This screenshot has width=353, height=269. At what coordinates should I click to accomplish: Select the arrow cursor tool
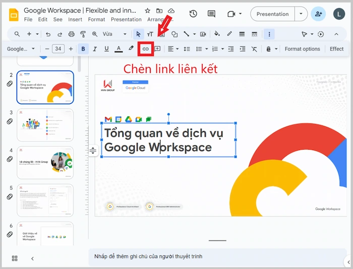point(138,34)
